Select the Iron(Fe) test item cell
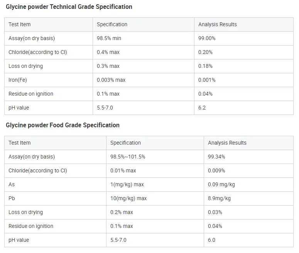The image size is (299, 253). (18, 80)
